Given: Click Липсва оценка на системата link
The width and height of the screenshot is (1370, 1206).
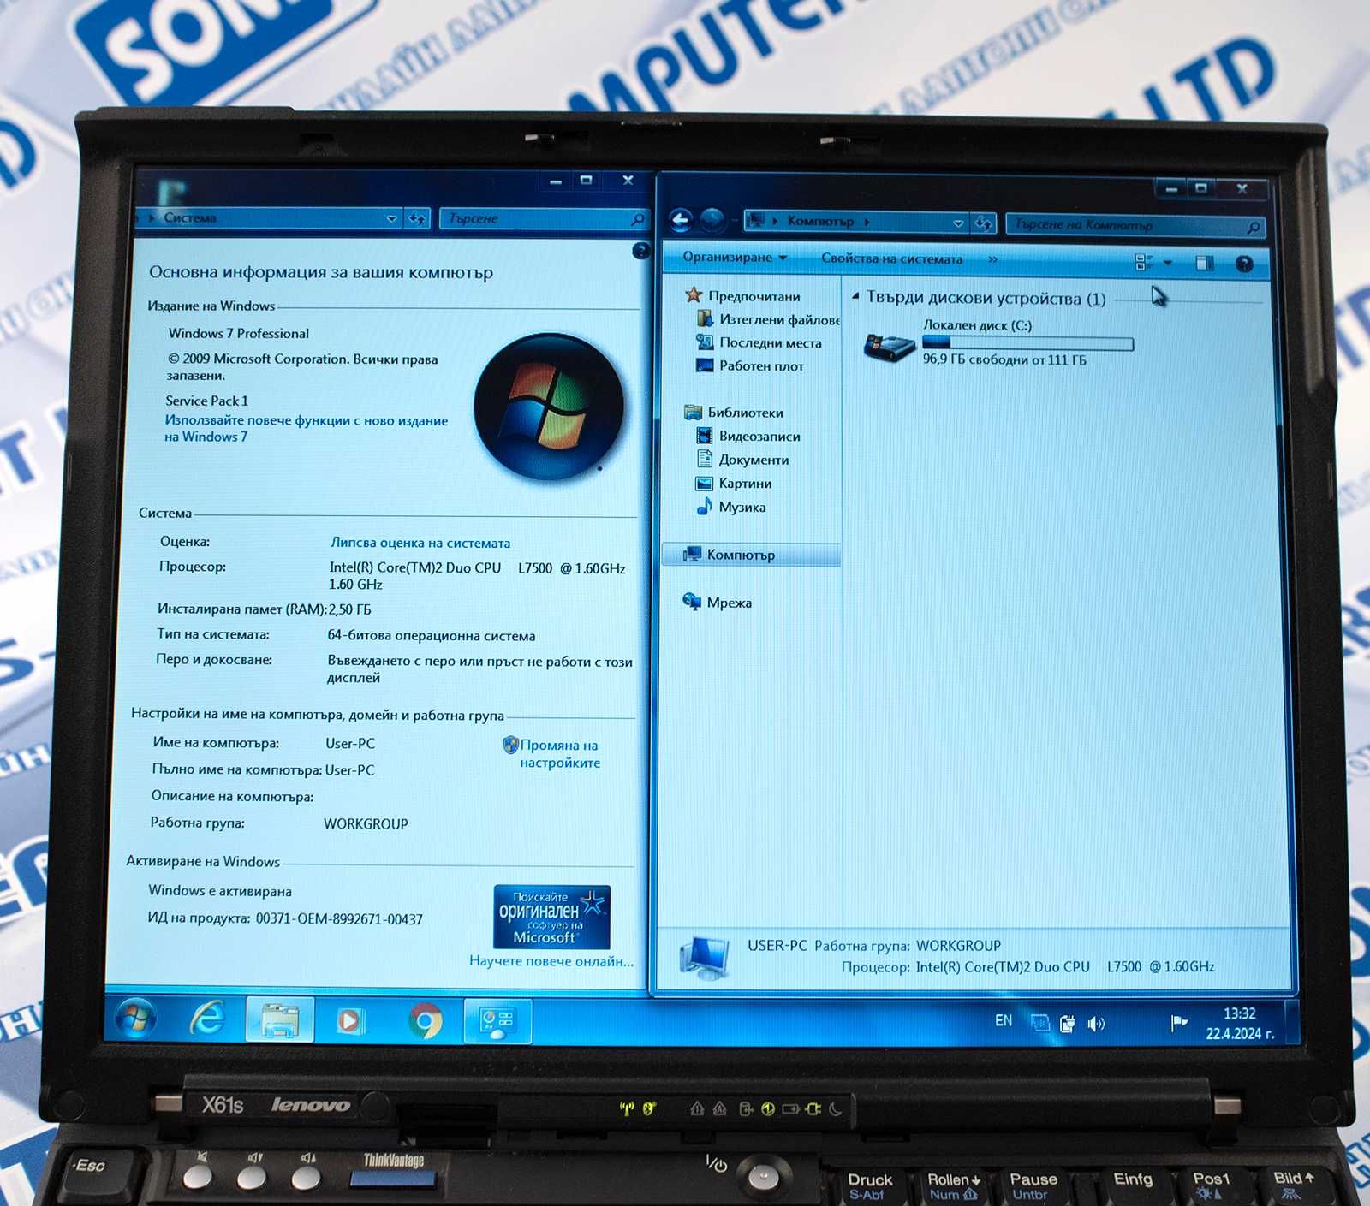Looking at the screenshot, I should (x=420, y=543).
